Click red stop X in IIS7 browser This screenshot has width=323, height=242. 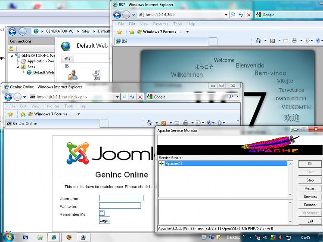[249, 15]
